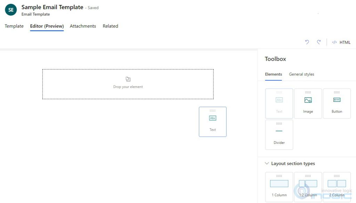
Task: Switch to the Template tab
Action: tap(14, 26)
